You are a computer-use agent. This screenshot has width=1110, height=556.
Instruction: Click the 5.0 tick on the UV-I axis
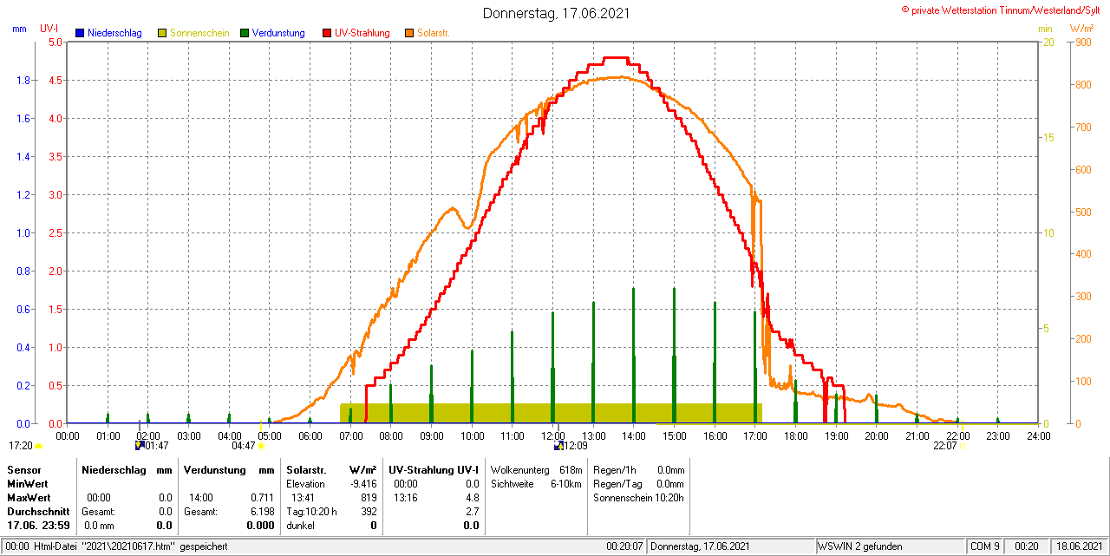(x=55, y=42)
